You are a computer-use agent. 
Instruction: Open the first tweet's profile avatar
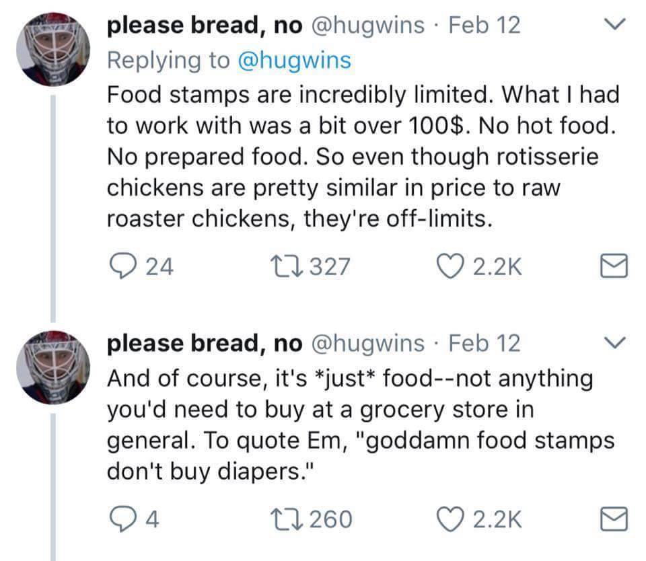click(x=52, y=50)
